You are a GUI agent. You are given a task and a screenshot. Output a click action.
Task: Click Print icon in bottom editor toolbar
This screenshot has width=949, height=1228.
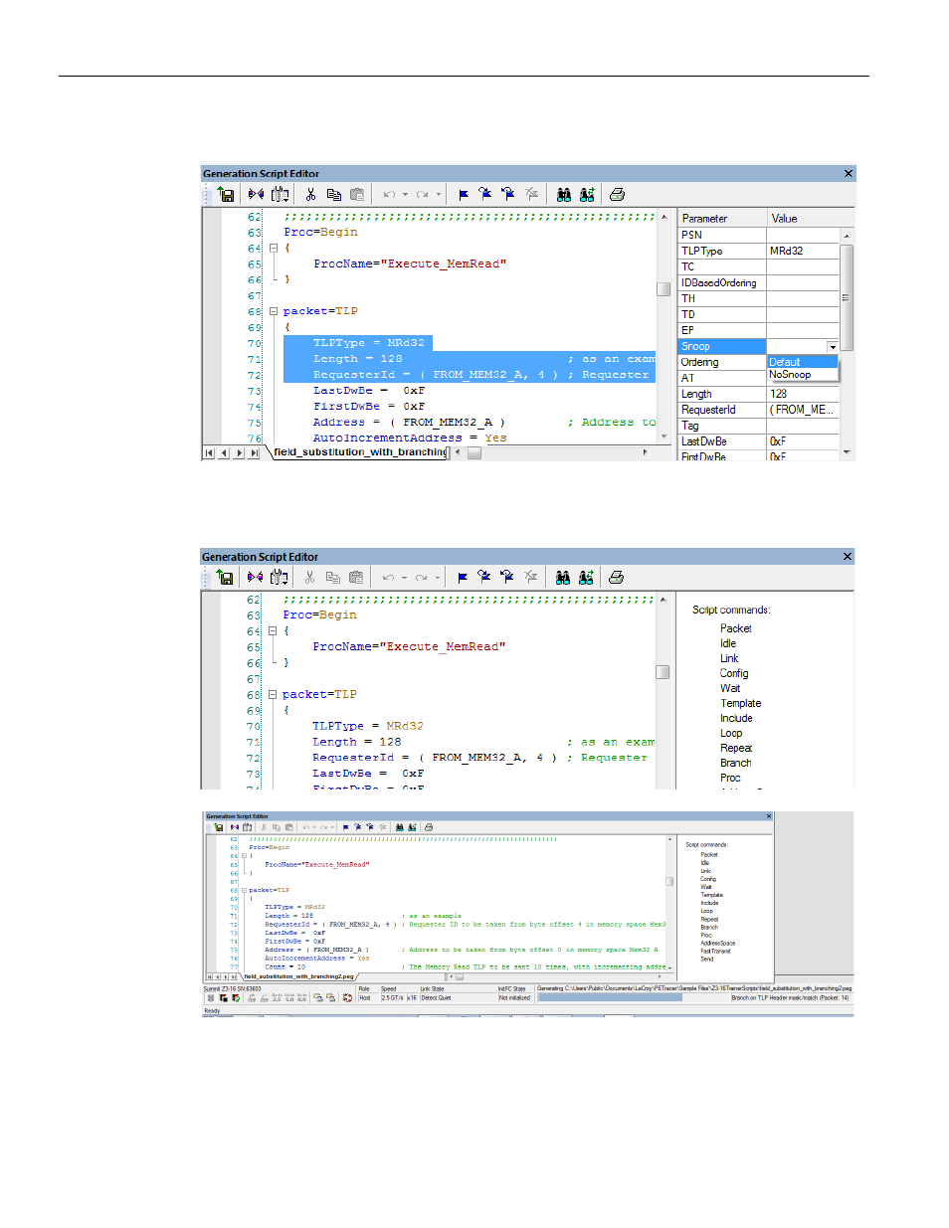429,827
